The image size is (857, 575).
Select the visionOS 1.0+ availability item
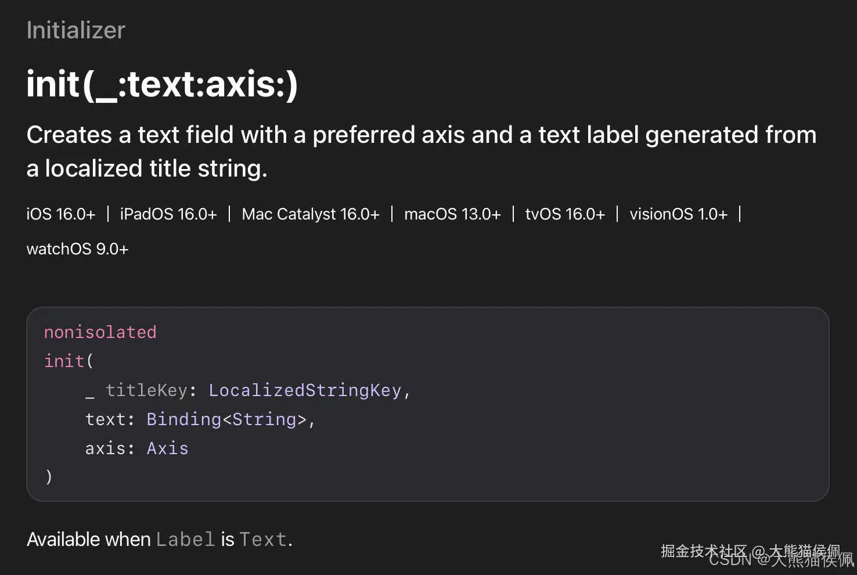tap(678, 214)
